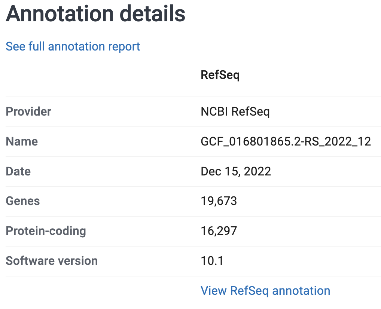Select the 10.1 software version value
The image size is (381, 309).
tap(212, 261)
